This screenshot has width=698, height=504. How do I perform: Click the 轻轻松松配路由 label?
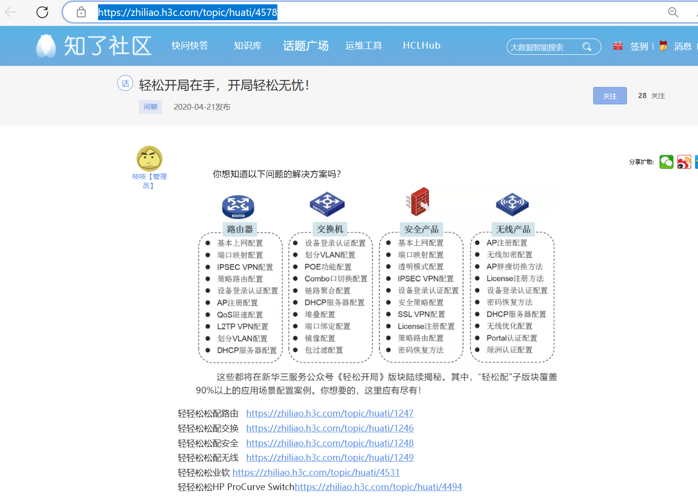[208, 414]
